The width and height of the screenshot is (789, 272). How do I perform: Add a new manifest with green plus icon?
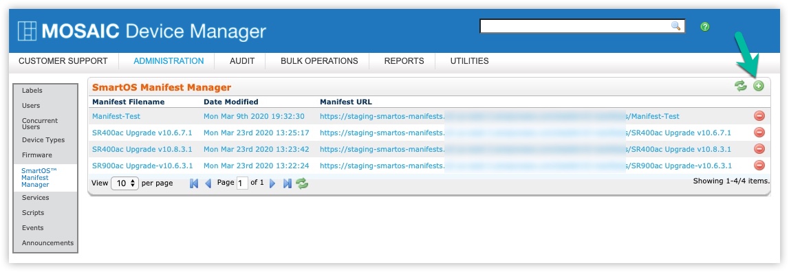pos(758,86)
